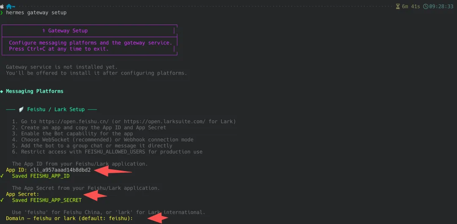This screenshot has width=457, height=224.
Task: Click 'Gateway service is not installed yet.'
Action: tap(62, 67)
